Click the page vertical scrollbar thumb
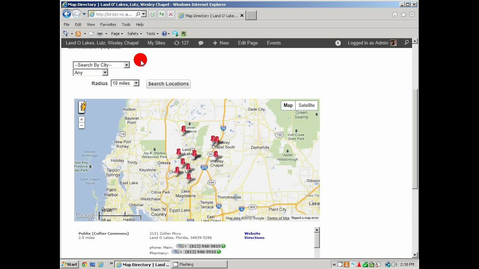This screenshot has width=479, height=269. pos(415,139)
